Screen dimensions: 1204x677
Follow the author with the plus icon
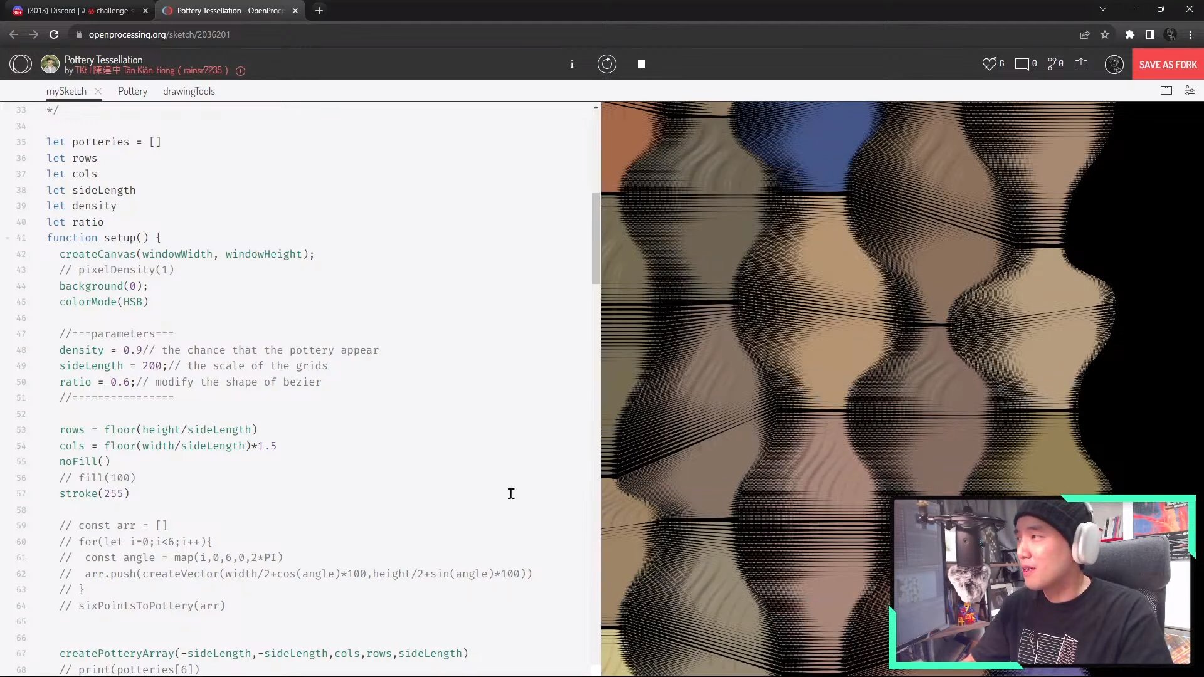click(240, 71)
